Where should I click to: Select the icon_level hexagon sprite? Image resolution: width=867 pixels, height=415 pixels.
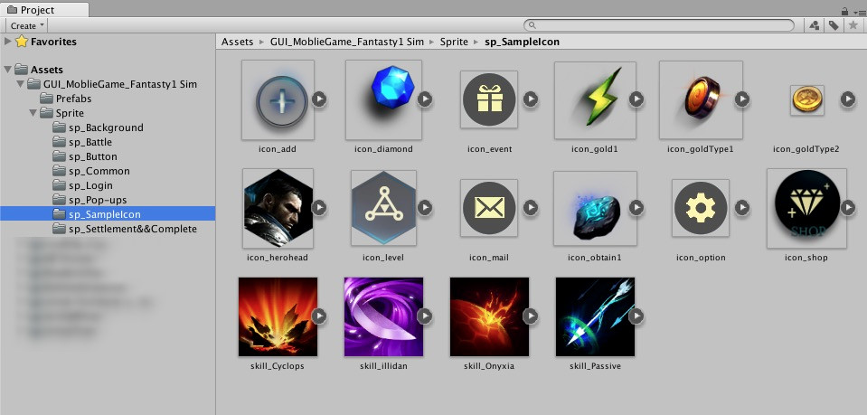(x=383, y=208)
